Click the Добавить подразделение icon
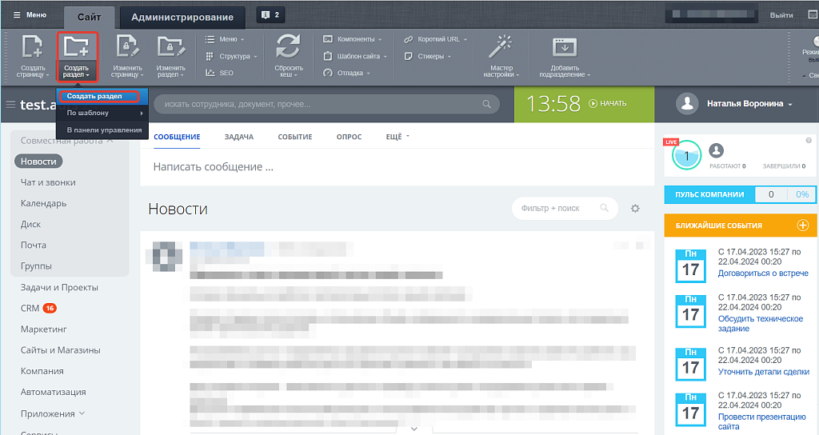 coord(565,47)
